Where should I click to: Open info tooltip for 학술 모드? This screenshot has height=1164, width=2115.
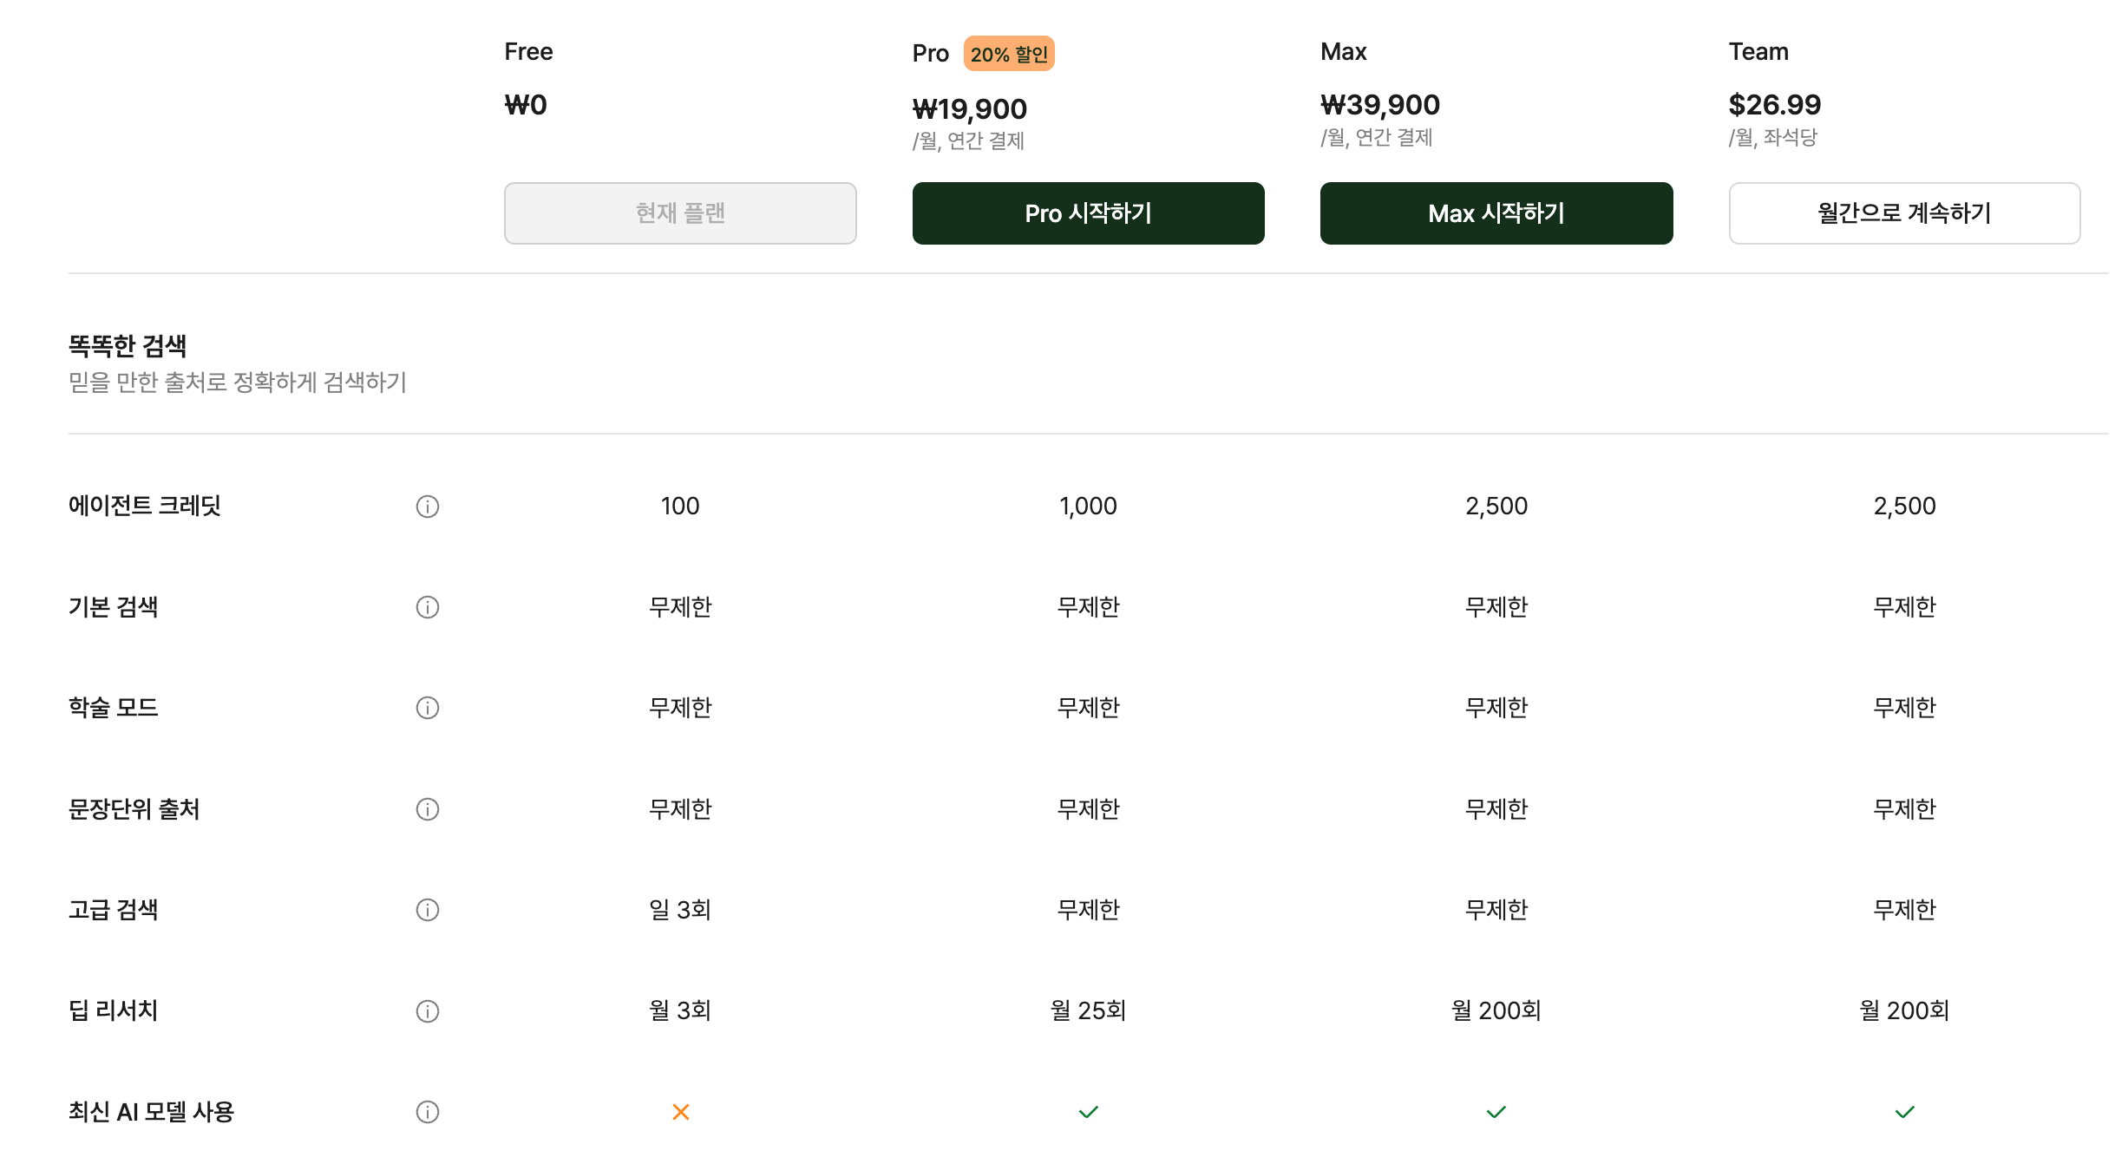coord(428,708)
